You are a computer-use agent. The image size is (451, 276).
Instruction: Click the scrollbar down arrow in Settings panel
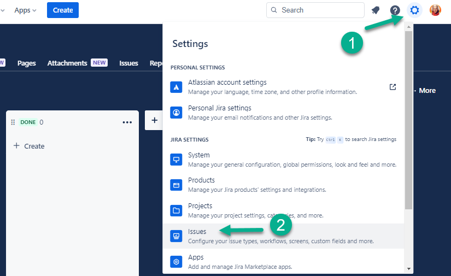pyautogui.click(x=409, y=269)
